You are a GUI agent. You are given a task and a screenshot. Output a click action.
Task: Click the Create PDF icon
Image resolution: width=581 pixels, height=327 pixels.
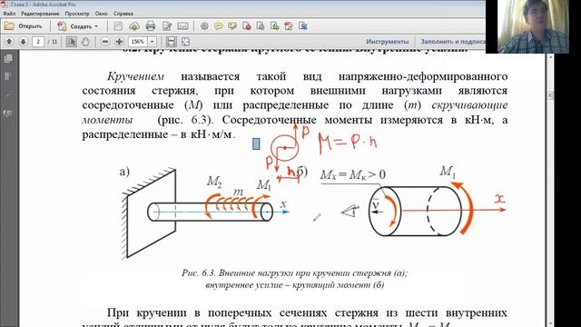click(x=62, y=26)
